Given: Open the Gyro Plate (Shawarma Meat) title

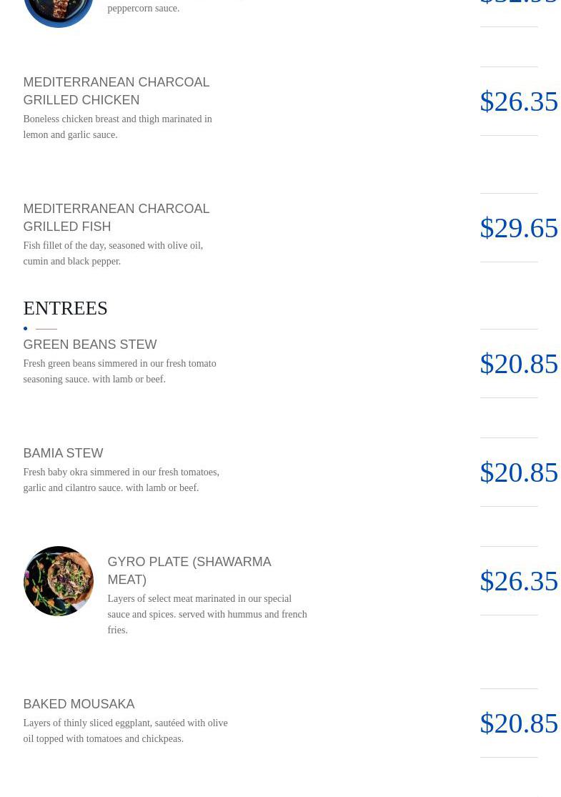Looking at the screenshot, I should coord(189,570).
